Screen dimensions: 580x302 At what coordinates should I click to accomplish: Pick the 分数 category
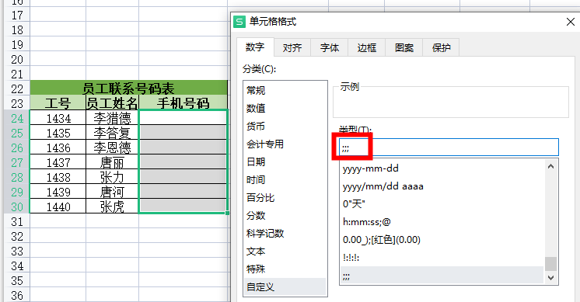(x=285, y=216)
